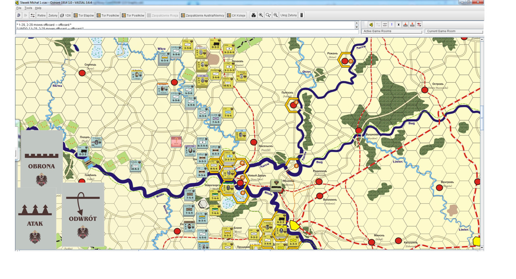Image resolution: width=516 pixels, height=279 pixels.
Task: Click the red down-arrow tray icon
Action: (x=405, y=25)
